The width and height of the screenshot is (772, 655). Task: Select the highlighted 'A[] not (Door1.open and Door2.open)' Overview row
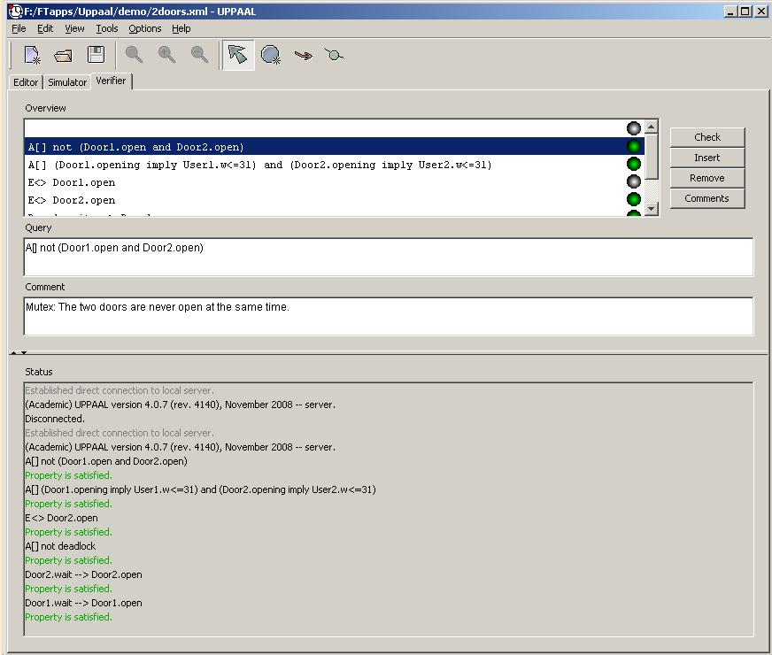pos(335,147)
